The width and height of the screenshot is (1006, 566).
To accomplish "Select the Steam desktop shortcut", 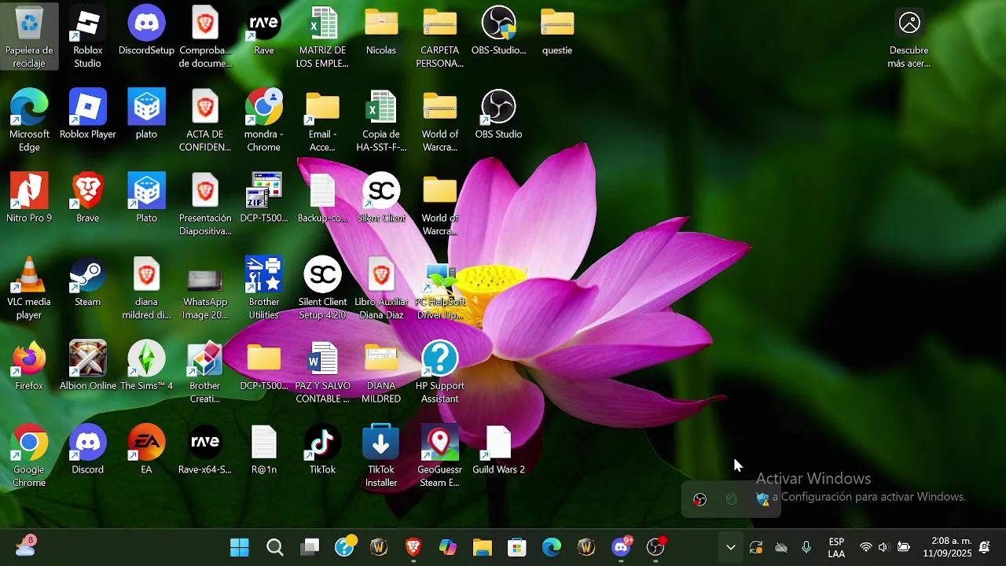I will (x=87, y=283).
